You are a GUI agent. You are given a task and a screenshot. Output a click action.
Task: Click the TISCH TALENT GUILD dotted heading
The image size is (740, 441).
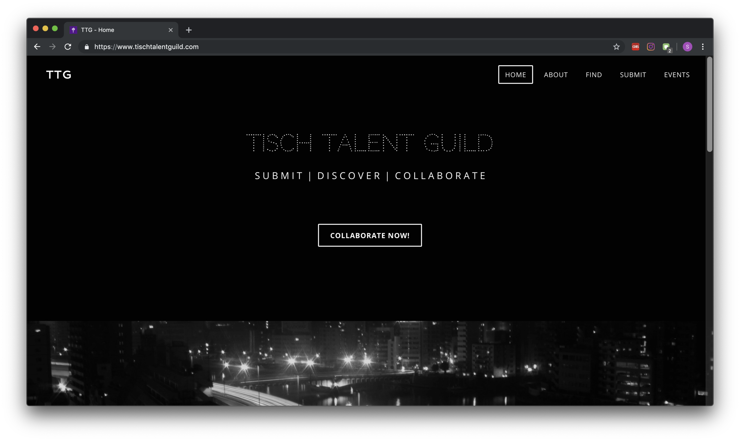pos(369,143)
